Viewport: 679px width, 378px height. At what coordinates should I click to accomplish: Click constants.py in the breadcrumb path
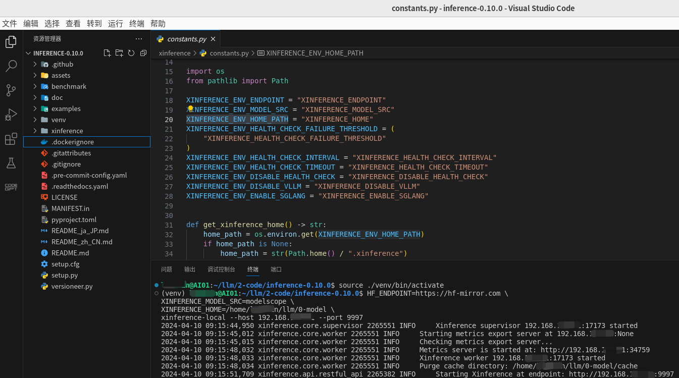[x=229, y=53]
